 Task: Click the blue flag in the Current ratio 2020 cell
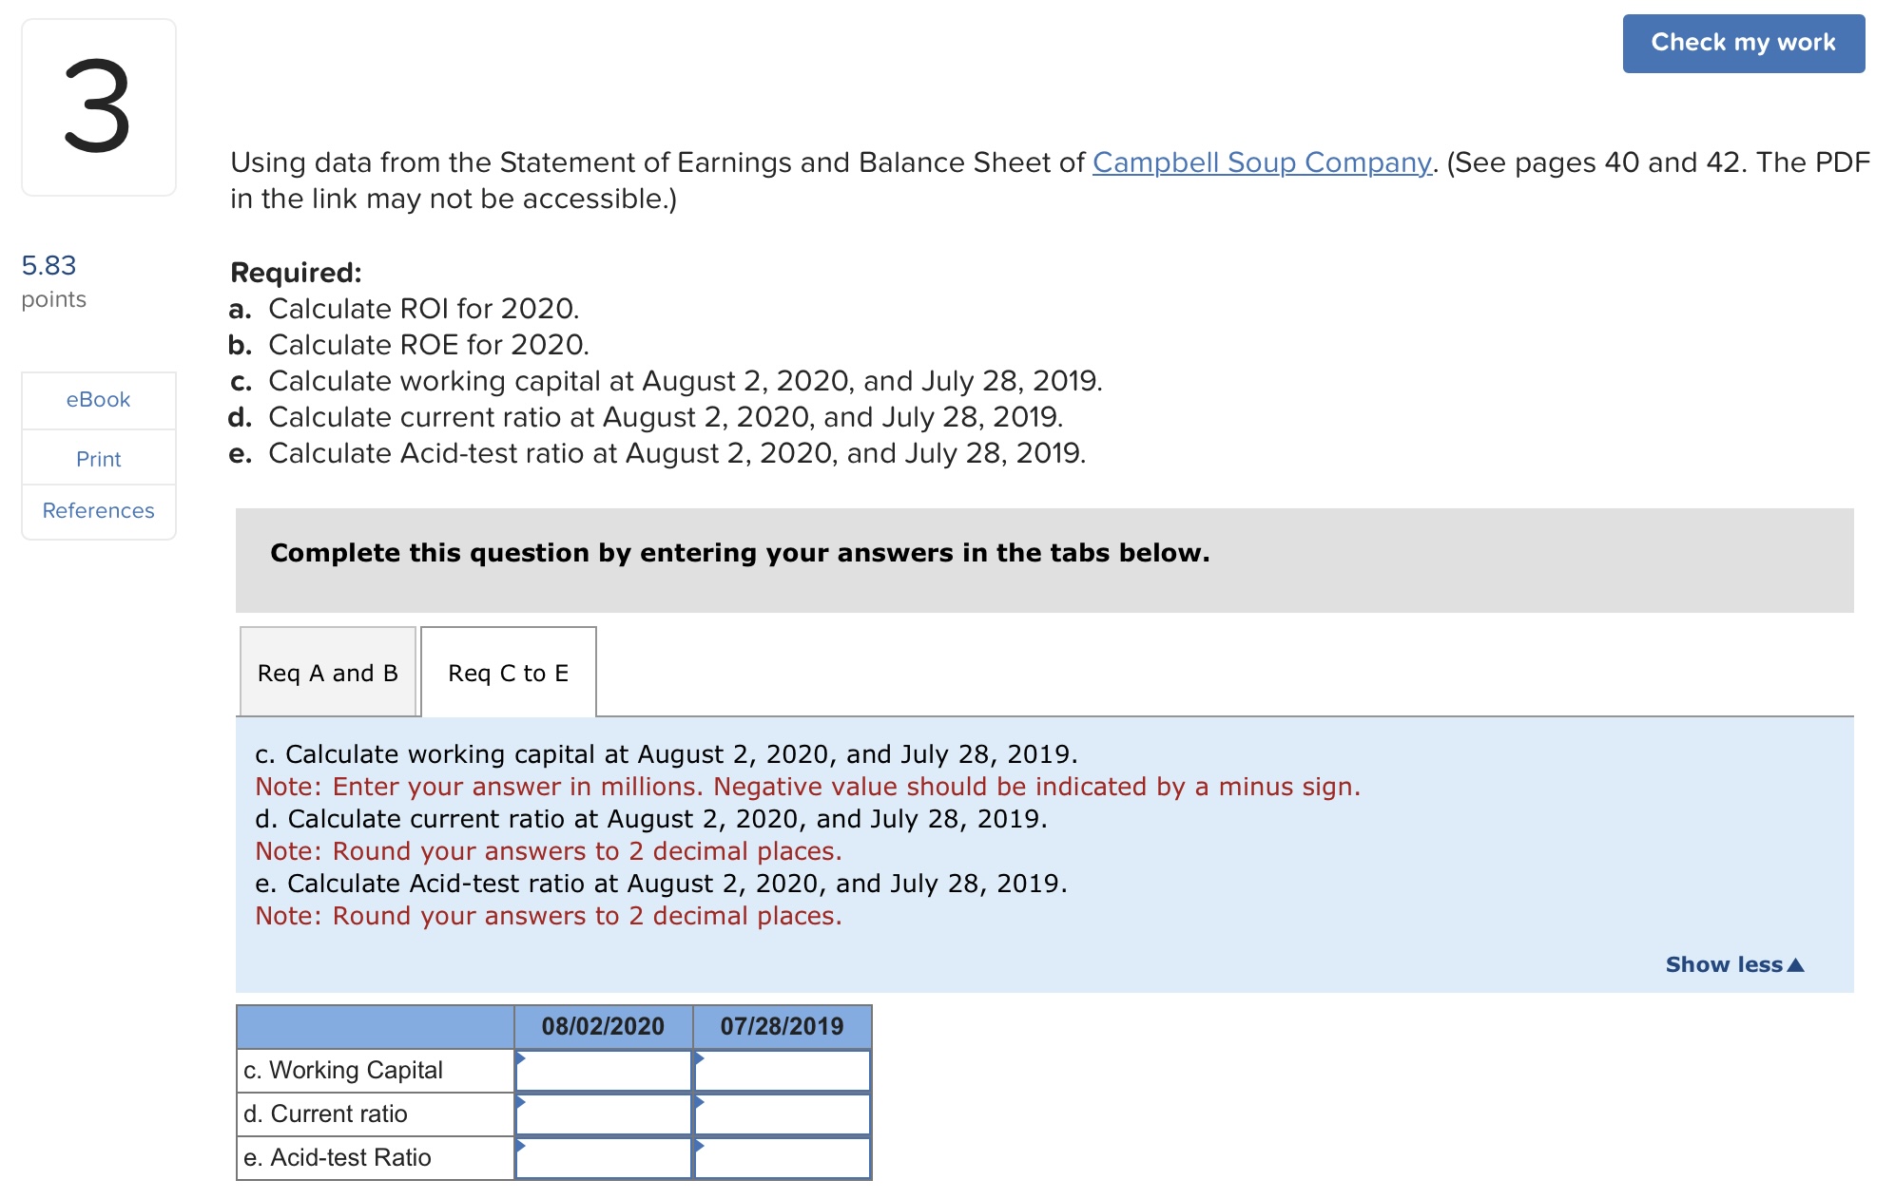pyautogui.click(x=522, y=1100)
